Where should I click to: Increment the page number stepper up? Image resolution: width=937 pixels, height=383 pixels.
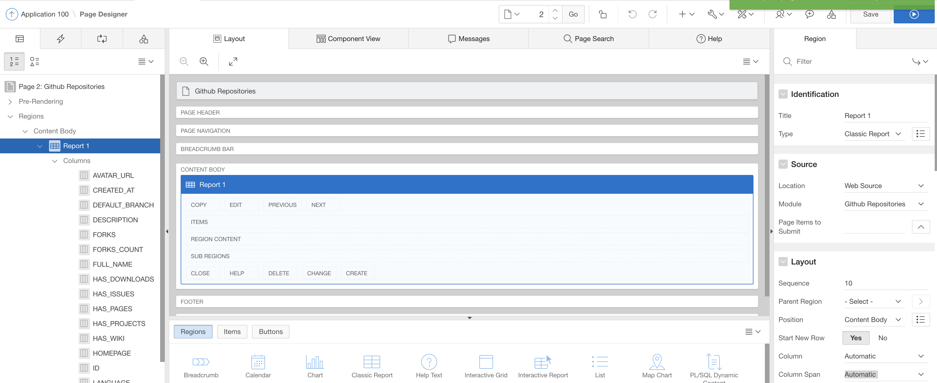coord(555,10)
